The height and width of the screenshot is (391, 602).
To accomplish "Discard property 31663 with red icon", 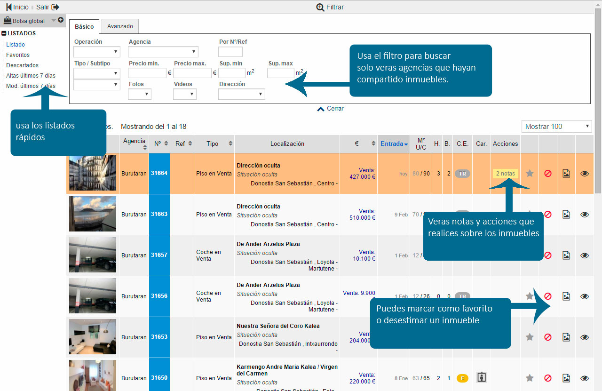I will click(x=548, y=214).
